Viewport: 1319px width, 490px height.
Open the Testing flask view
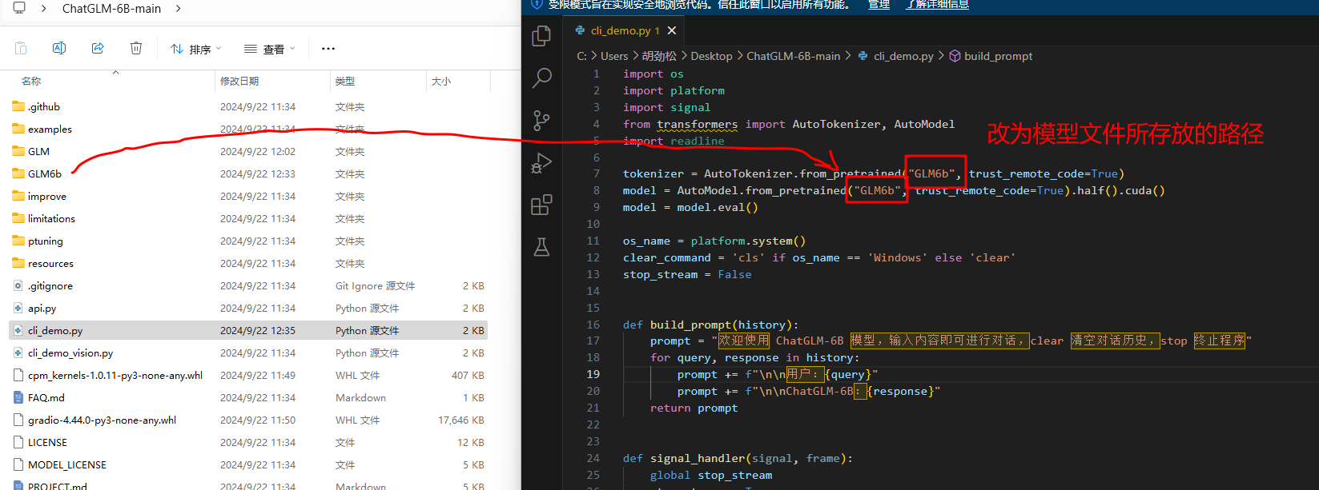pos(541,247)
